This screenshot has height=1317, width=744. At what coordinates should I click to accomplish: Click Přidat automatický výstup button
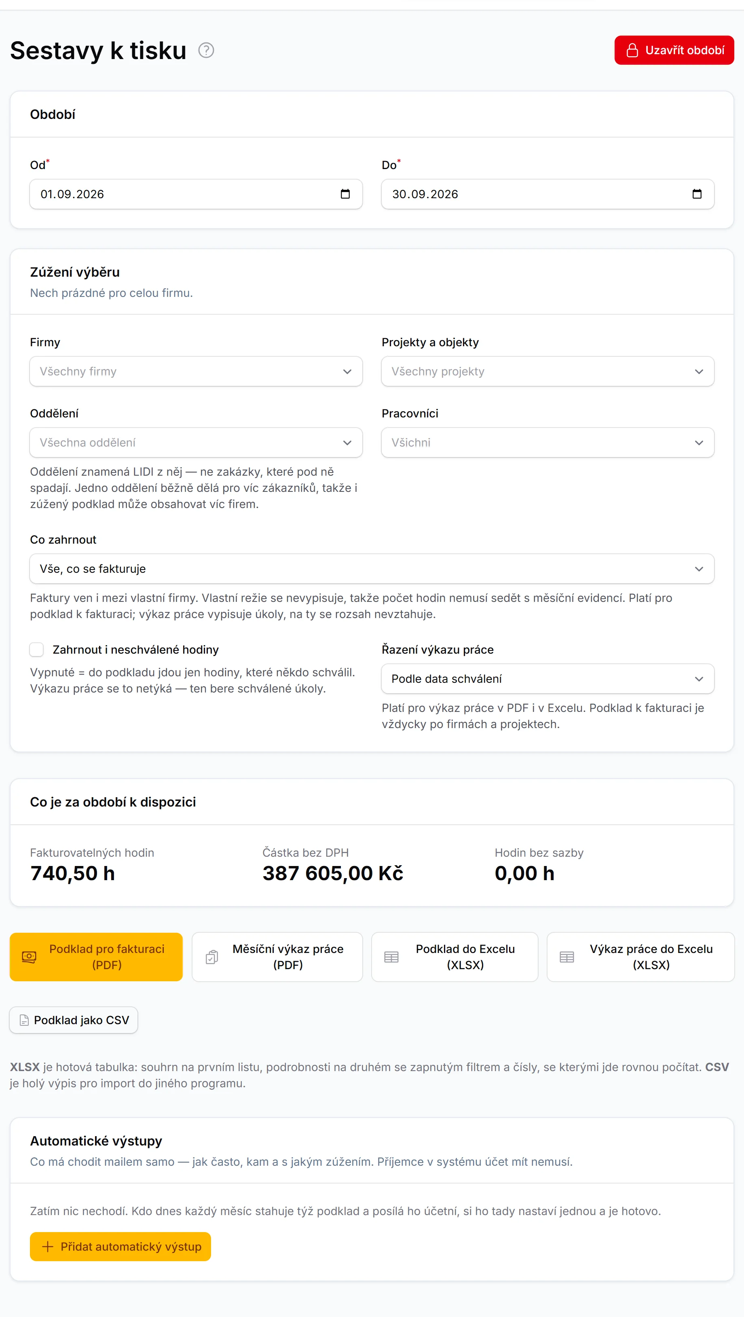[x=120, y=1247]
